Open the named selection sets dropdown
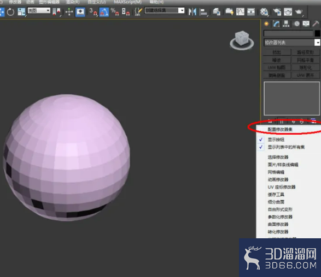The height and width of the screenshot is (277, 321). 182,10
